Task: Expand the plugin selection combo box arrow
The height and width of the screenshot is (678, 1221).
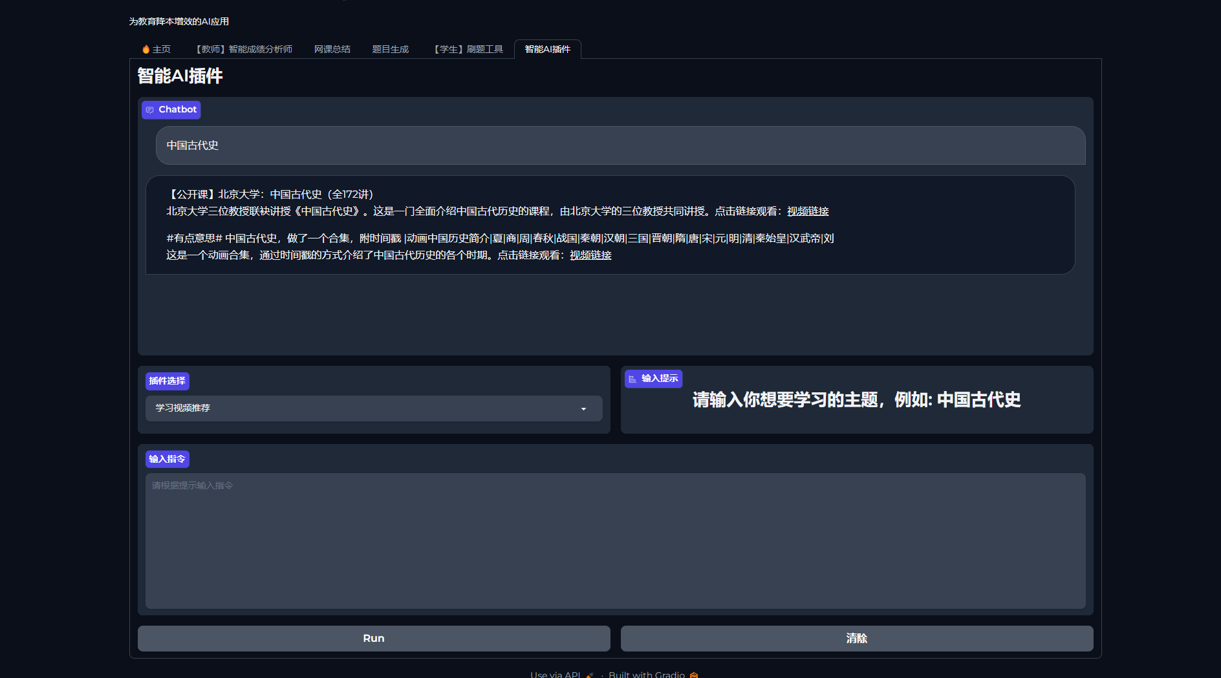Action: pos(584,408)
